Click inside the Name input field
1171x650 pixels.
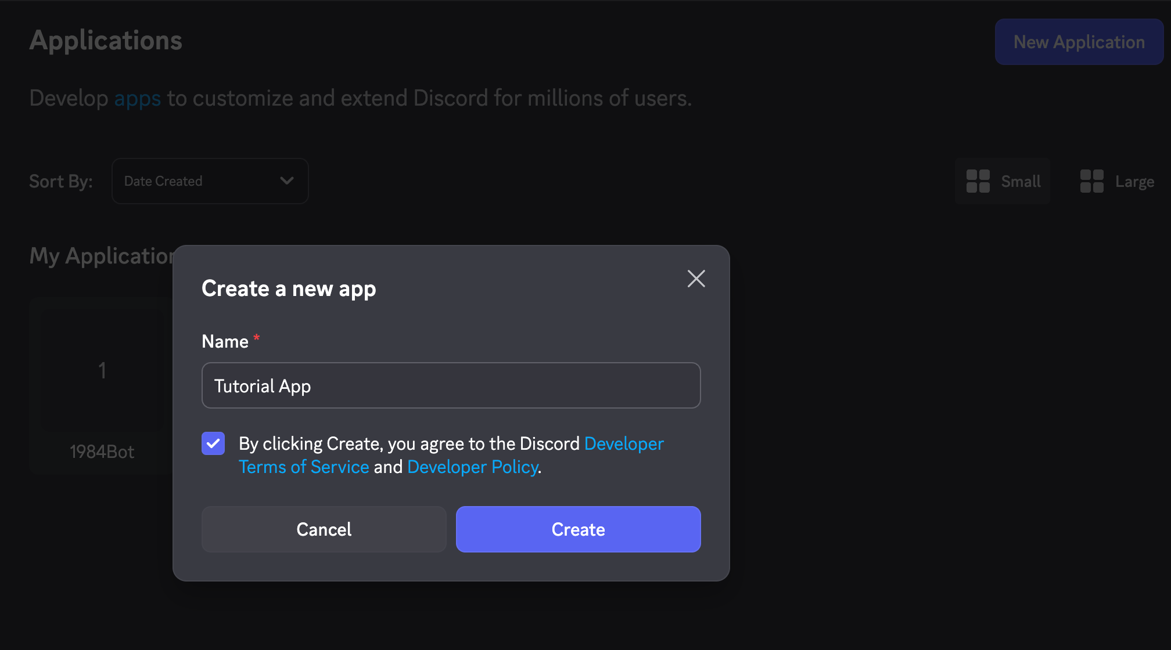click(x=451, y=385)
